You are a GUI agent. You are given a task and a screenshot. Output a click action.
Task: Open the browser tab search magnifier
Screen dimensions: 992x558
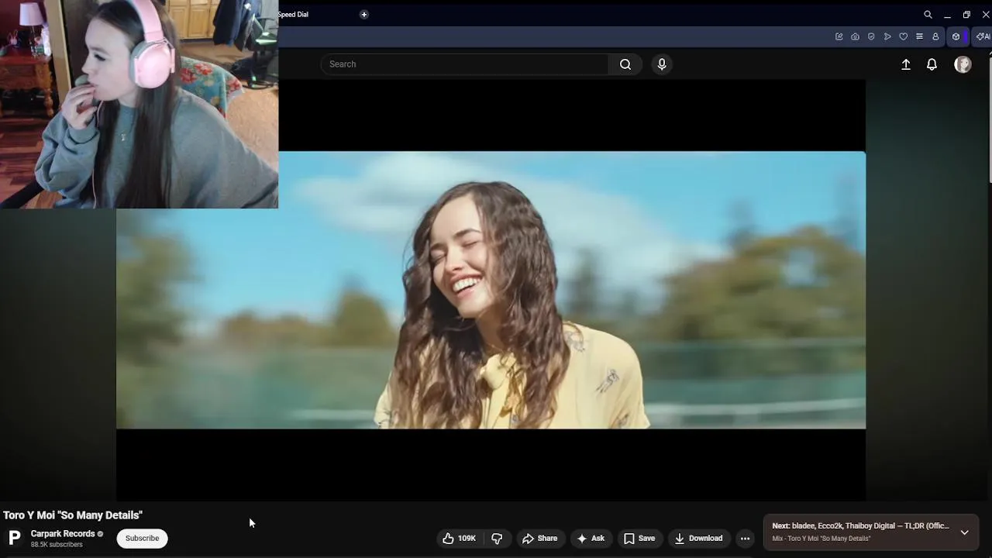pos(928,15)
